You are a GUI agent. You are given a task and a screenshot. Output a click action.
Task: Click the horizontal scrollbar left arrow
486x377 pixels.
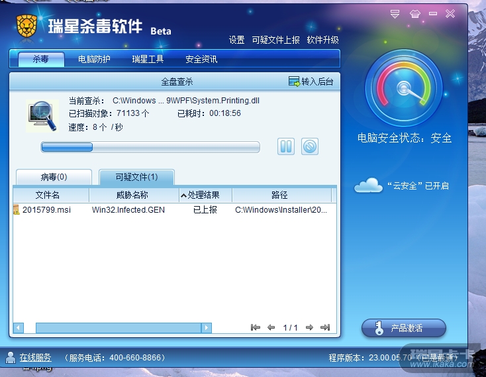(19, 328)
